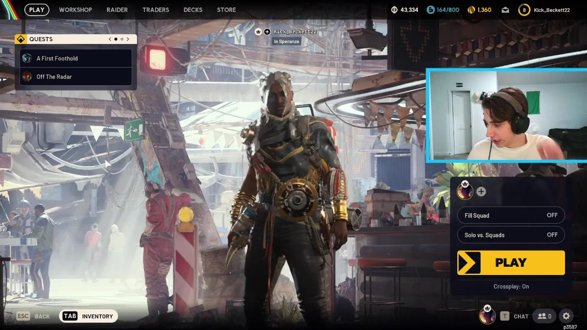Open the PLAY tab in top navigation
587x330 pixels.
point(37,10)
